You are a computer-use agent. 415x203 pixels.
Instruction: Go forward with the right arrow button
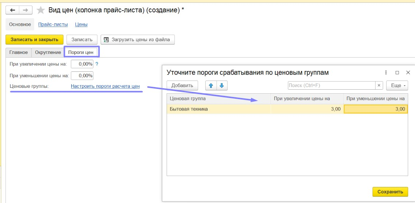coord(26,10)
